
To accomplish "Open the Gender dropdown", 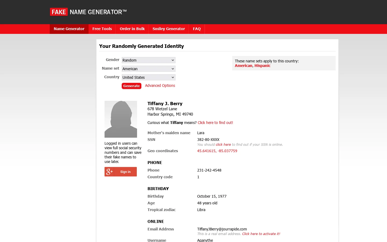I will (148, 60).
